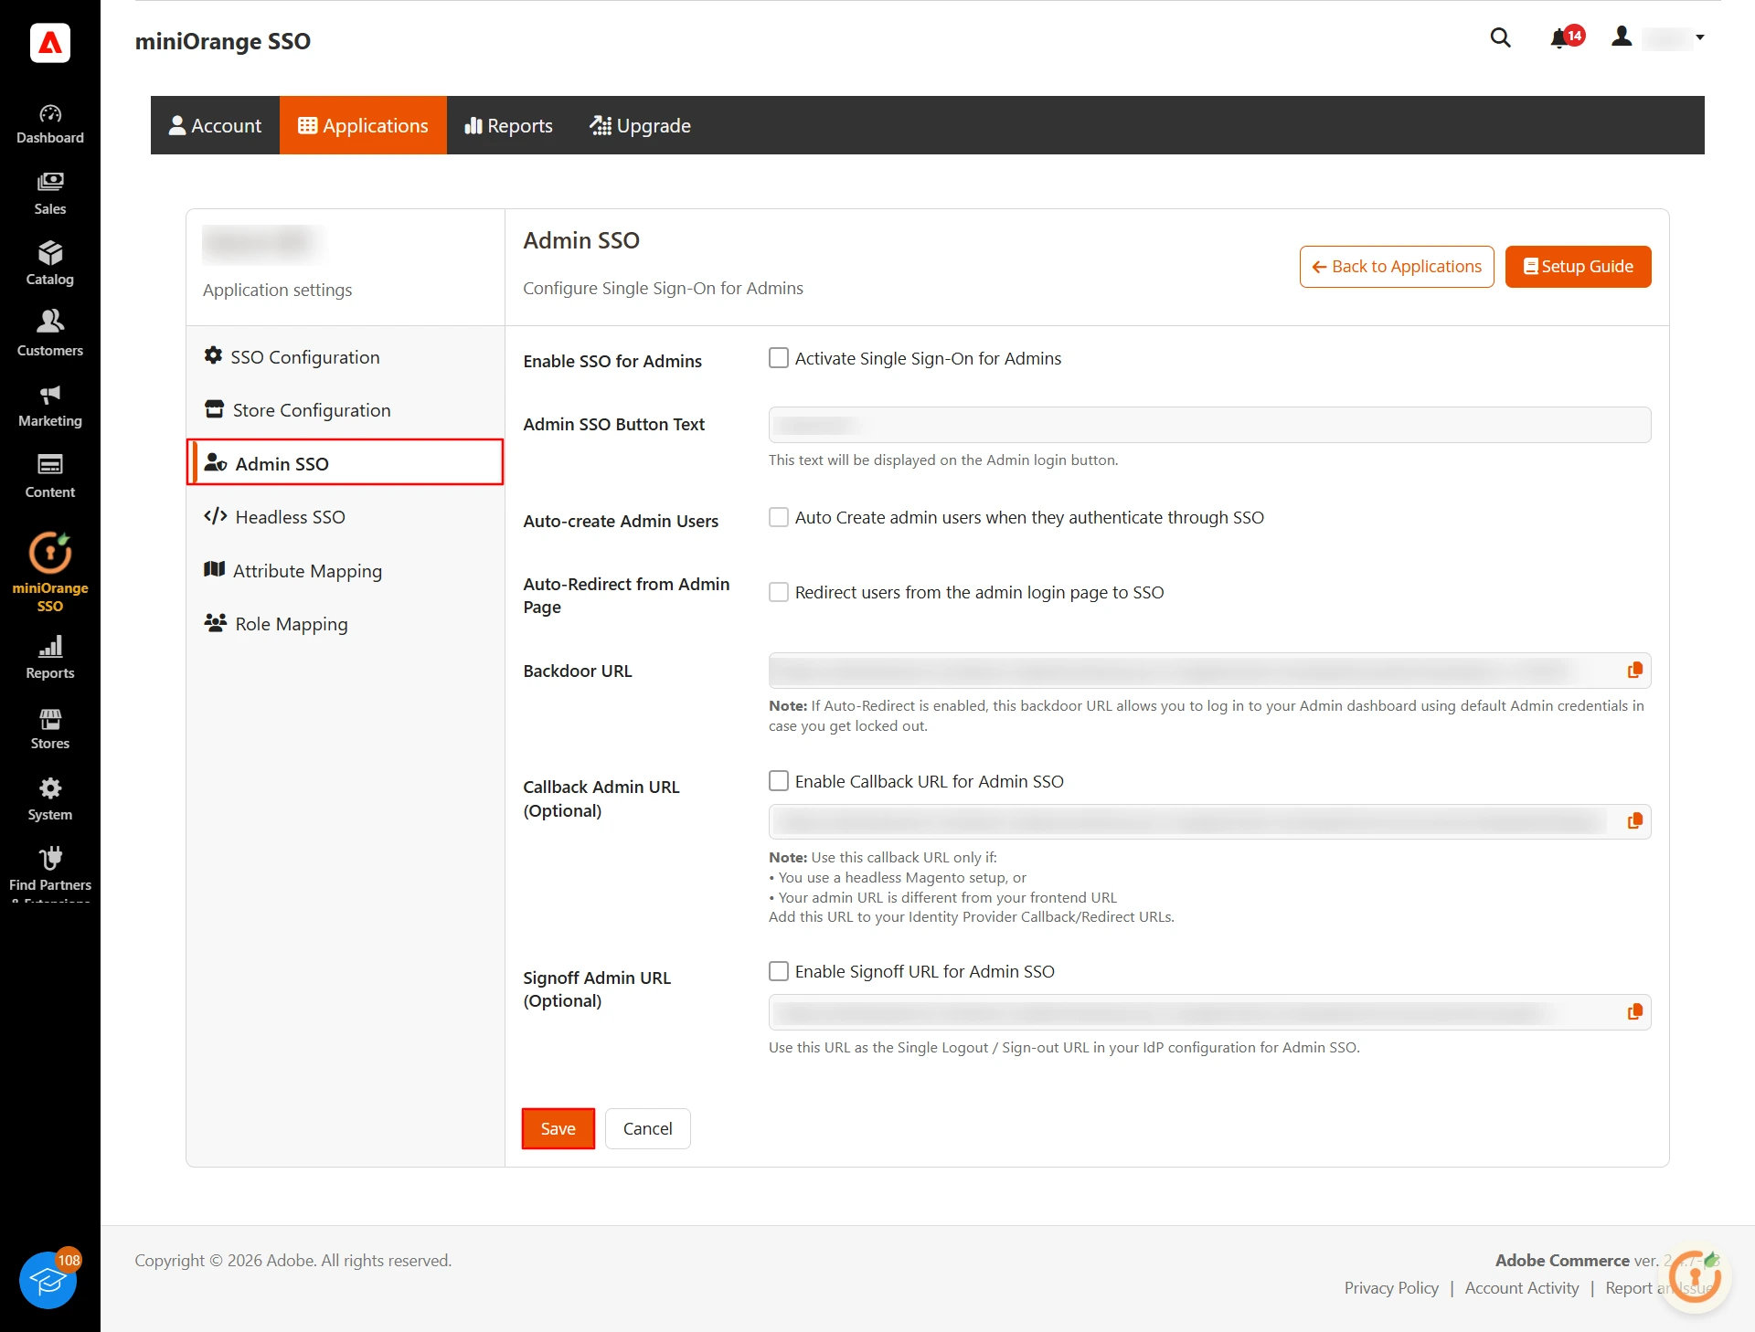Open Find Partners & Extensions

click(50, 872)
